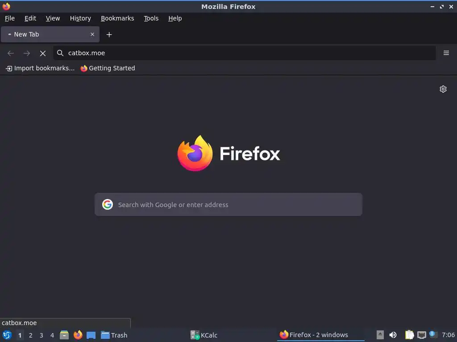Open a new tab with plus button
The height and width of the screenshot is (342, 457).
[109, 35]
